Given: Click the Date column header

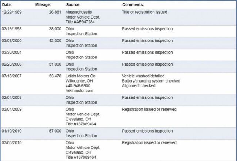Looking at the screenshot, I should coord(7,5).
